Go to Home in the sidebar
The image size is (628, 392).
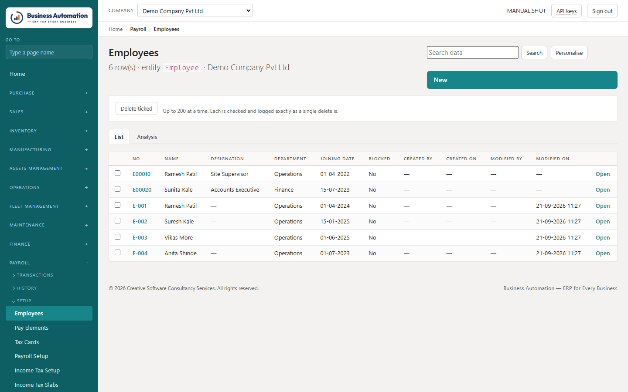49,74
